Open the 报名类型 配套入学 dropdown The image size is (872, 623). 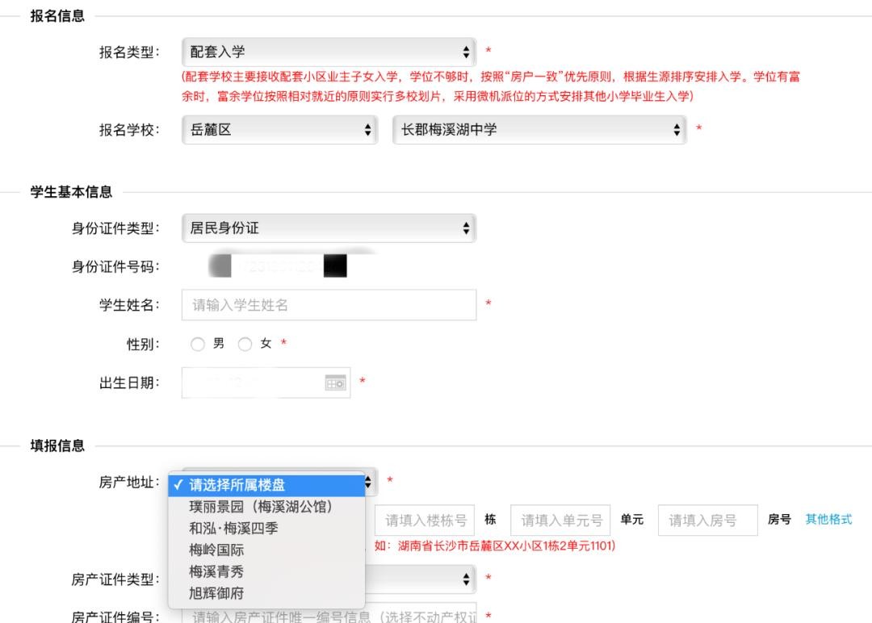[329, 52]
